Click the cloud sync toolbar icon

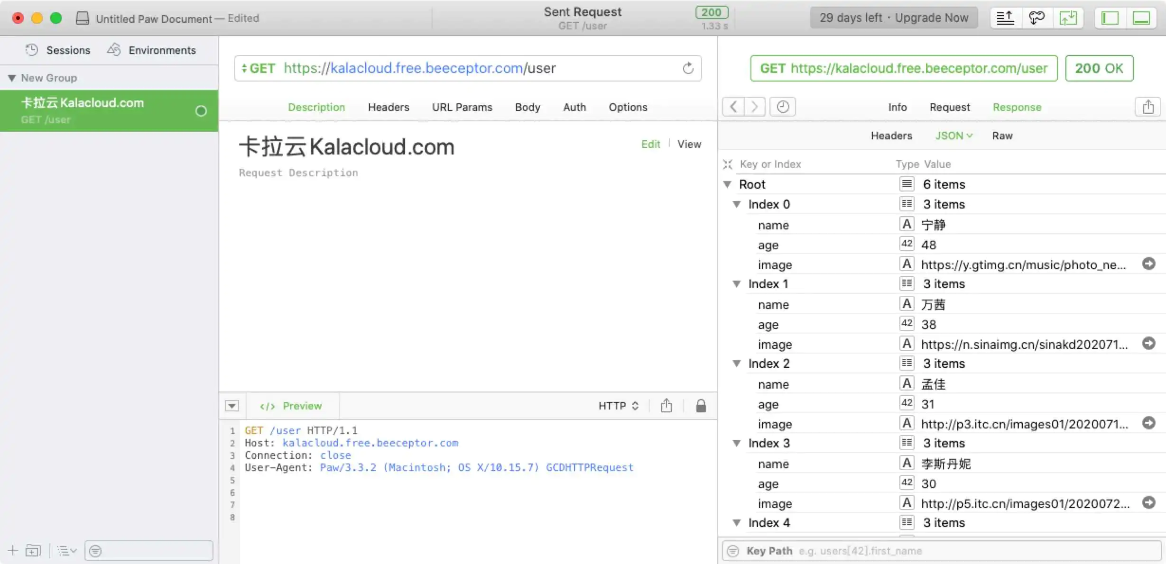[x=1036, y=18]
